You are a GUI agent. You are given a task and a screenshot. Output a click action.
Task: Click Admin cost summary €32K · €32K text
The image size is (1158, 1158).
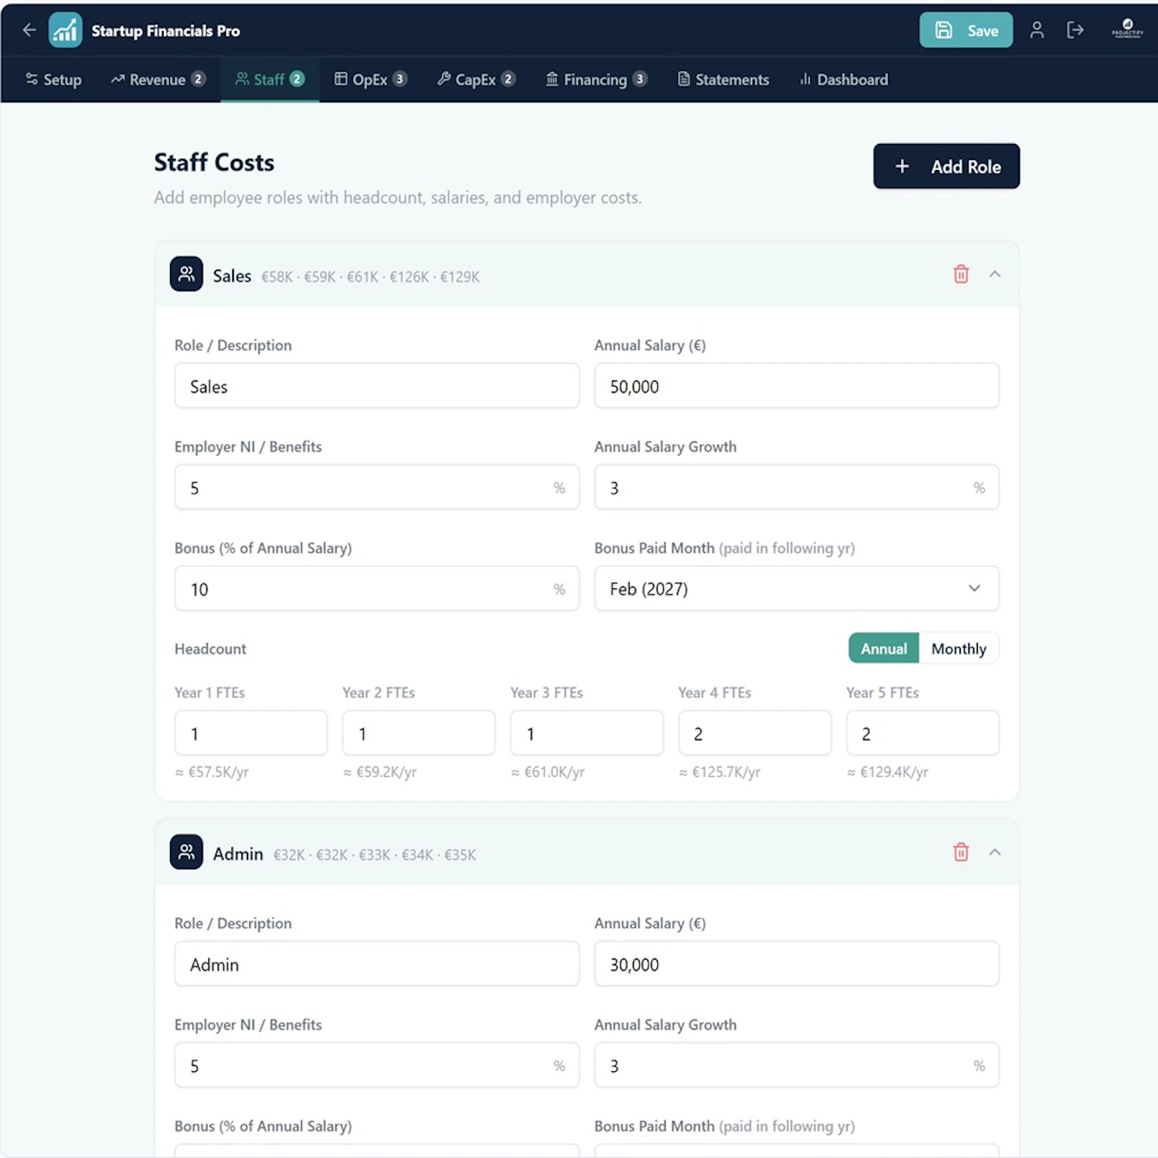tap(374, 855)
